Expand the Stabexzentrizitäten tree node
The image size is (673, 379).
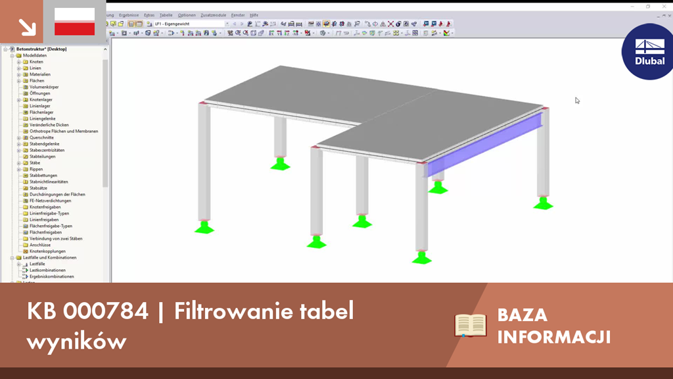(x=19, y=151)
